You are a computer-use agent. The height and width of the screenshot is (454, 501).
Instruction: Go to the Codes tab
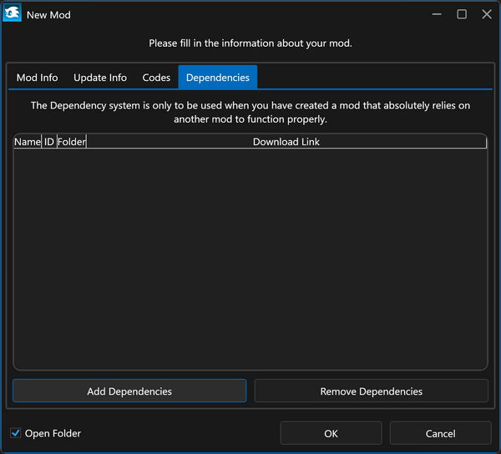(x=156, y=78)
